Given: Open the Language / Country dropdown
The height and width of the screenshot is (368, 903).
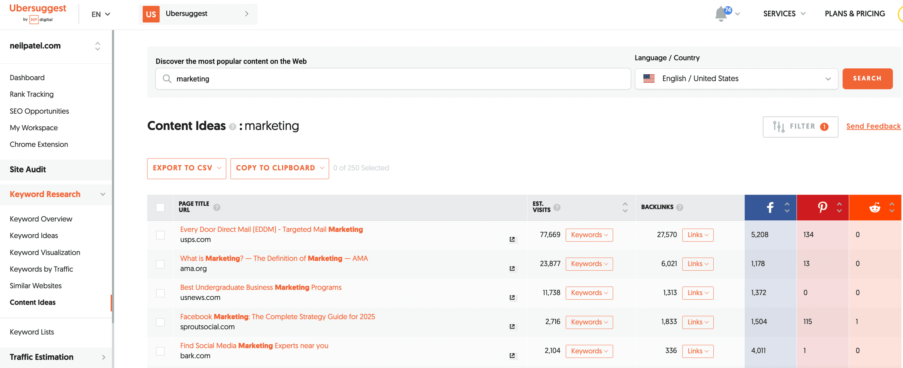Looking at the screenshot, I should pyautogui.click(x=736, y=79).
